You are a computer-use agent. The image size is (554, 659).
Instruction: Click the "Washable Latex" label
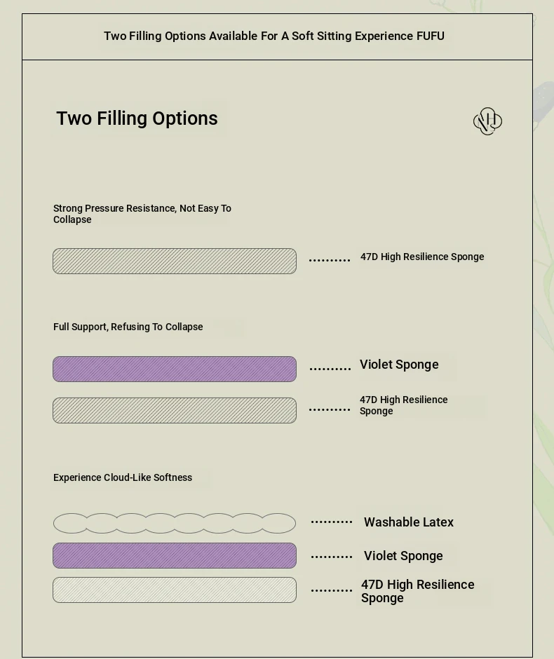tap(409, 522)
